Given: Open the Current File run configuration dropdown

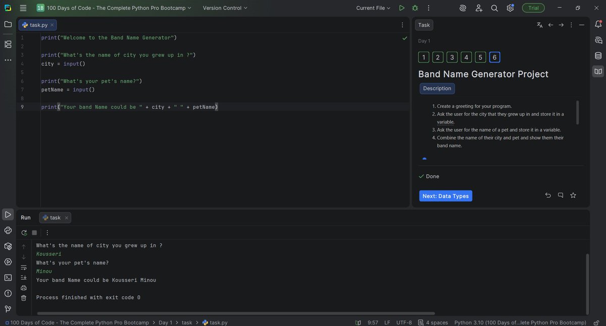Looking at the screenshot, I should pos(373,8).
